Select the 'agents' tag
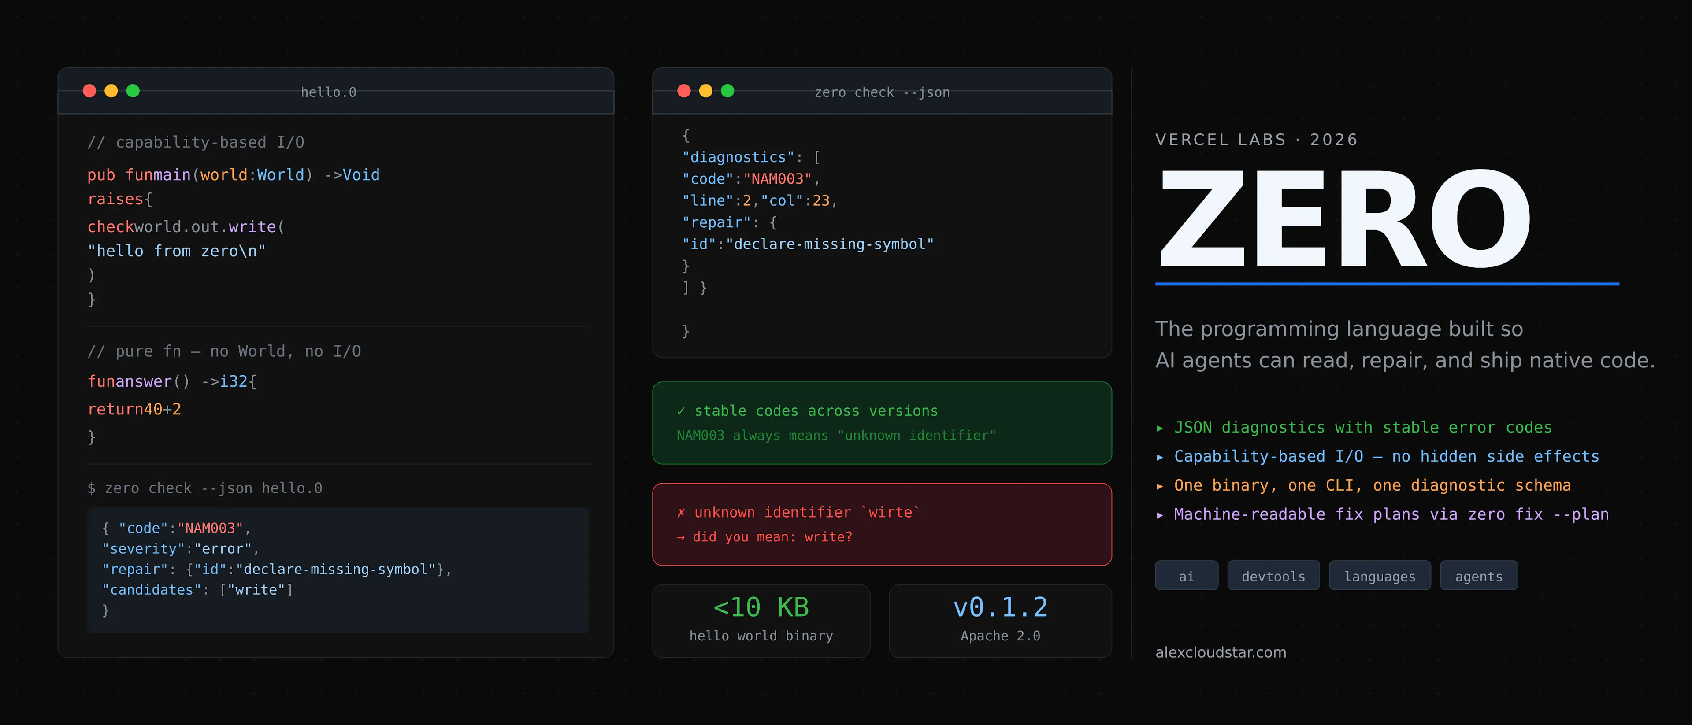This screenshot has height=725, width=1692. coord(1479,575)
